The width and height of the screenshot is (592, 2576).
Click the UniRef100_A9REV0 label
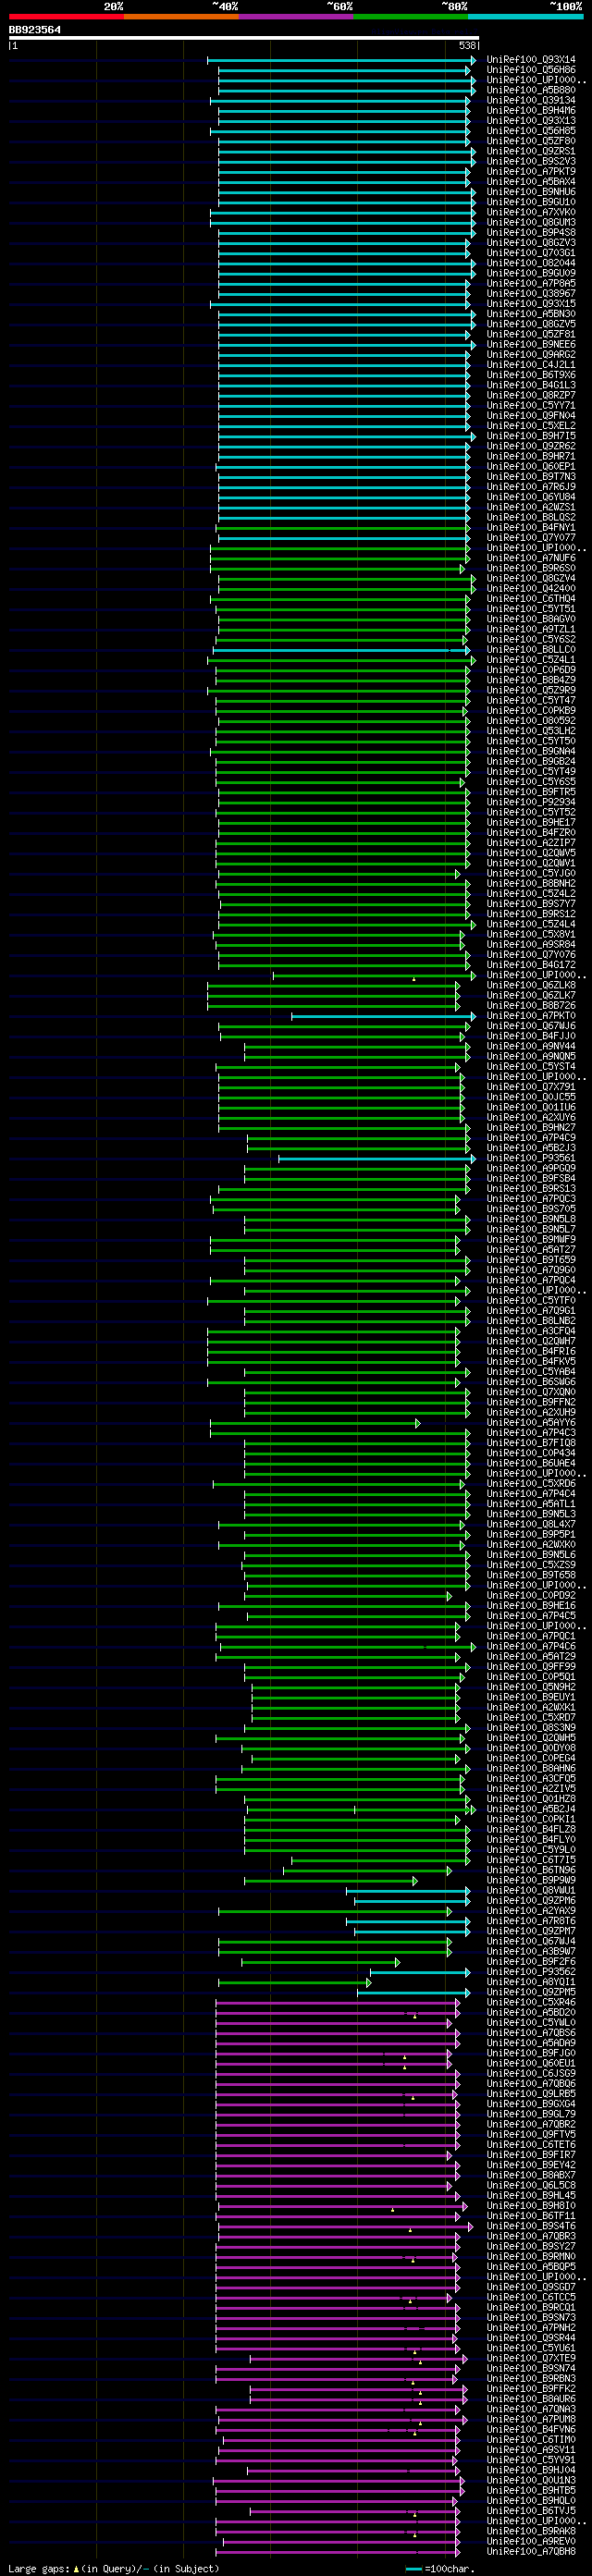[531, 2541]
